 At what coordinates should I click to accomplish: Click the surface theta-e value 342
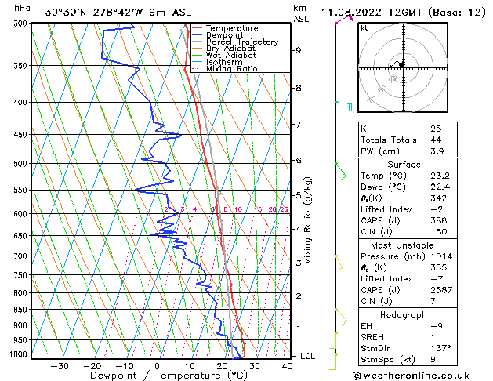[439, 198]
